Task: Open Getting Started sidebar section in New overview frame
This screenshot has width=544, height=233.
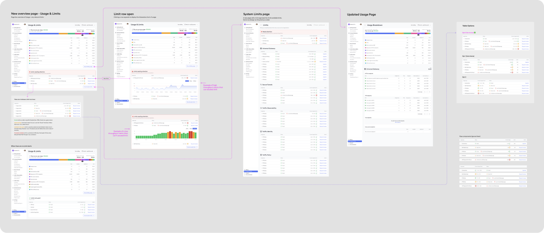Action: (x=17, y=28)
